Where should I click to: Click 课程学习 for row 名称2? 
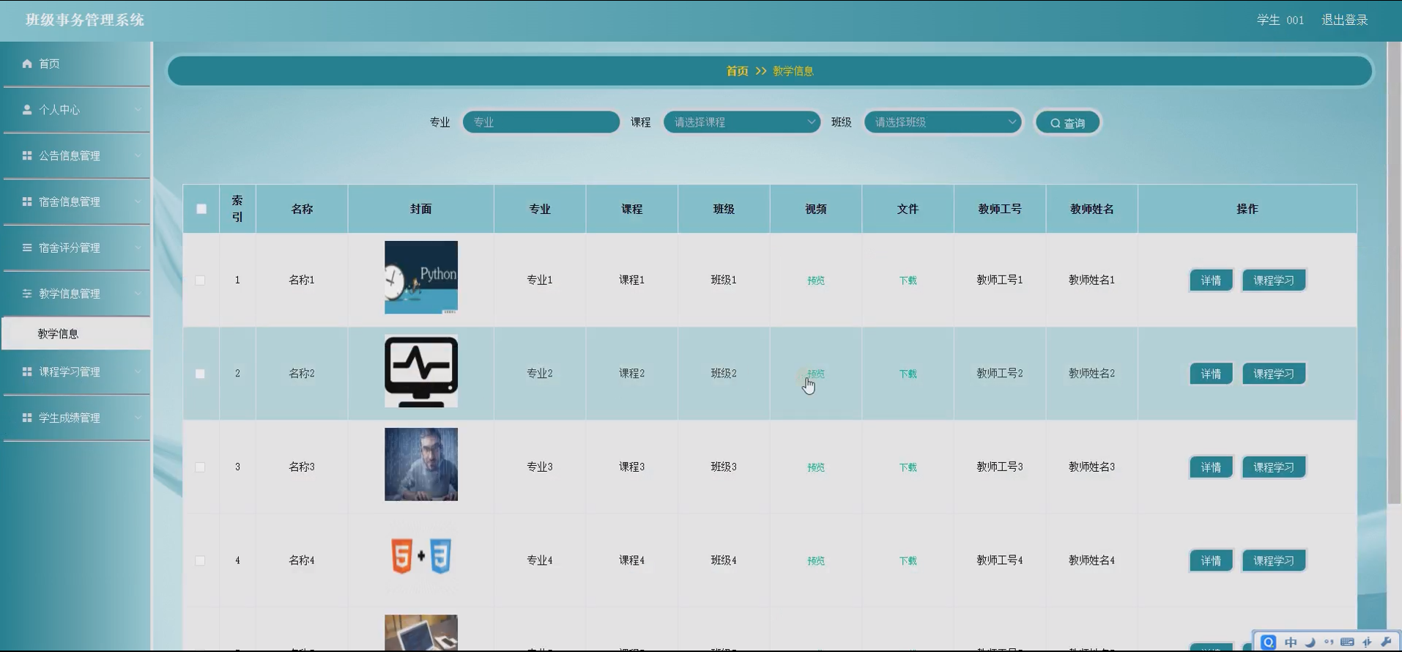[x=1273, y=374]
